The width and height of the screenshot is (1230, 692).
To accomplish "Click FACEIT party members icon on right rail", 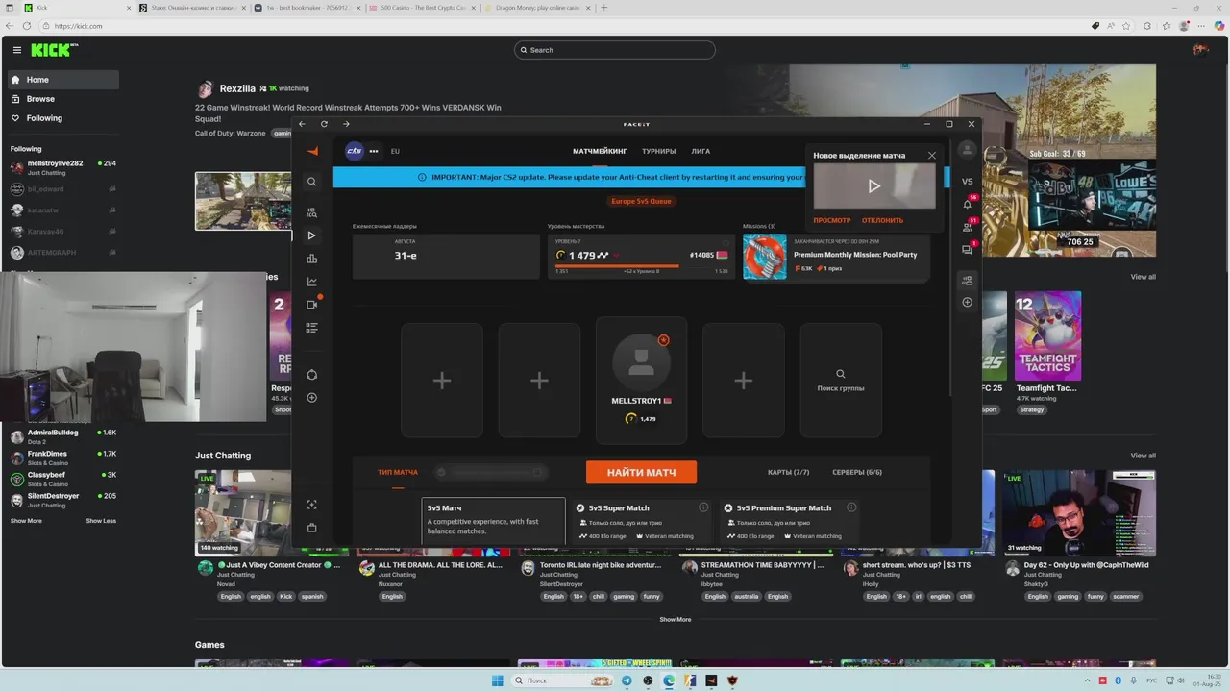I will 968,281.
